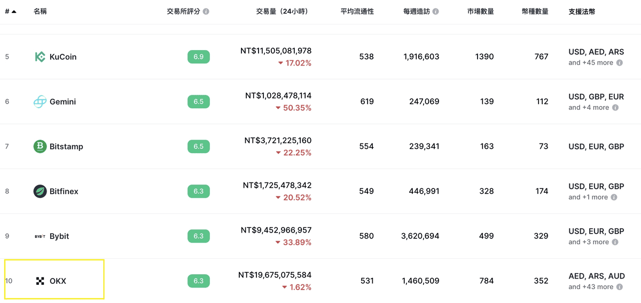Click Bitstamp markets count 163
Image resolution: width=641 pixels, height=303 pixels.
[487, 146]
